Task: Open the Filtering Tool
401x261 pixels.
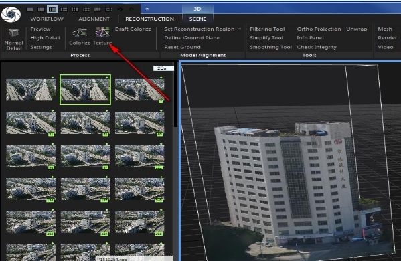Action: click(267, 29)
